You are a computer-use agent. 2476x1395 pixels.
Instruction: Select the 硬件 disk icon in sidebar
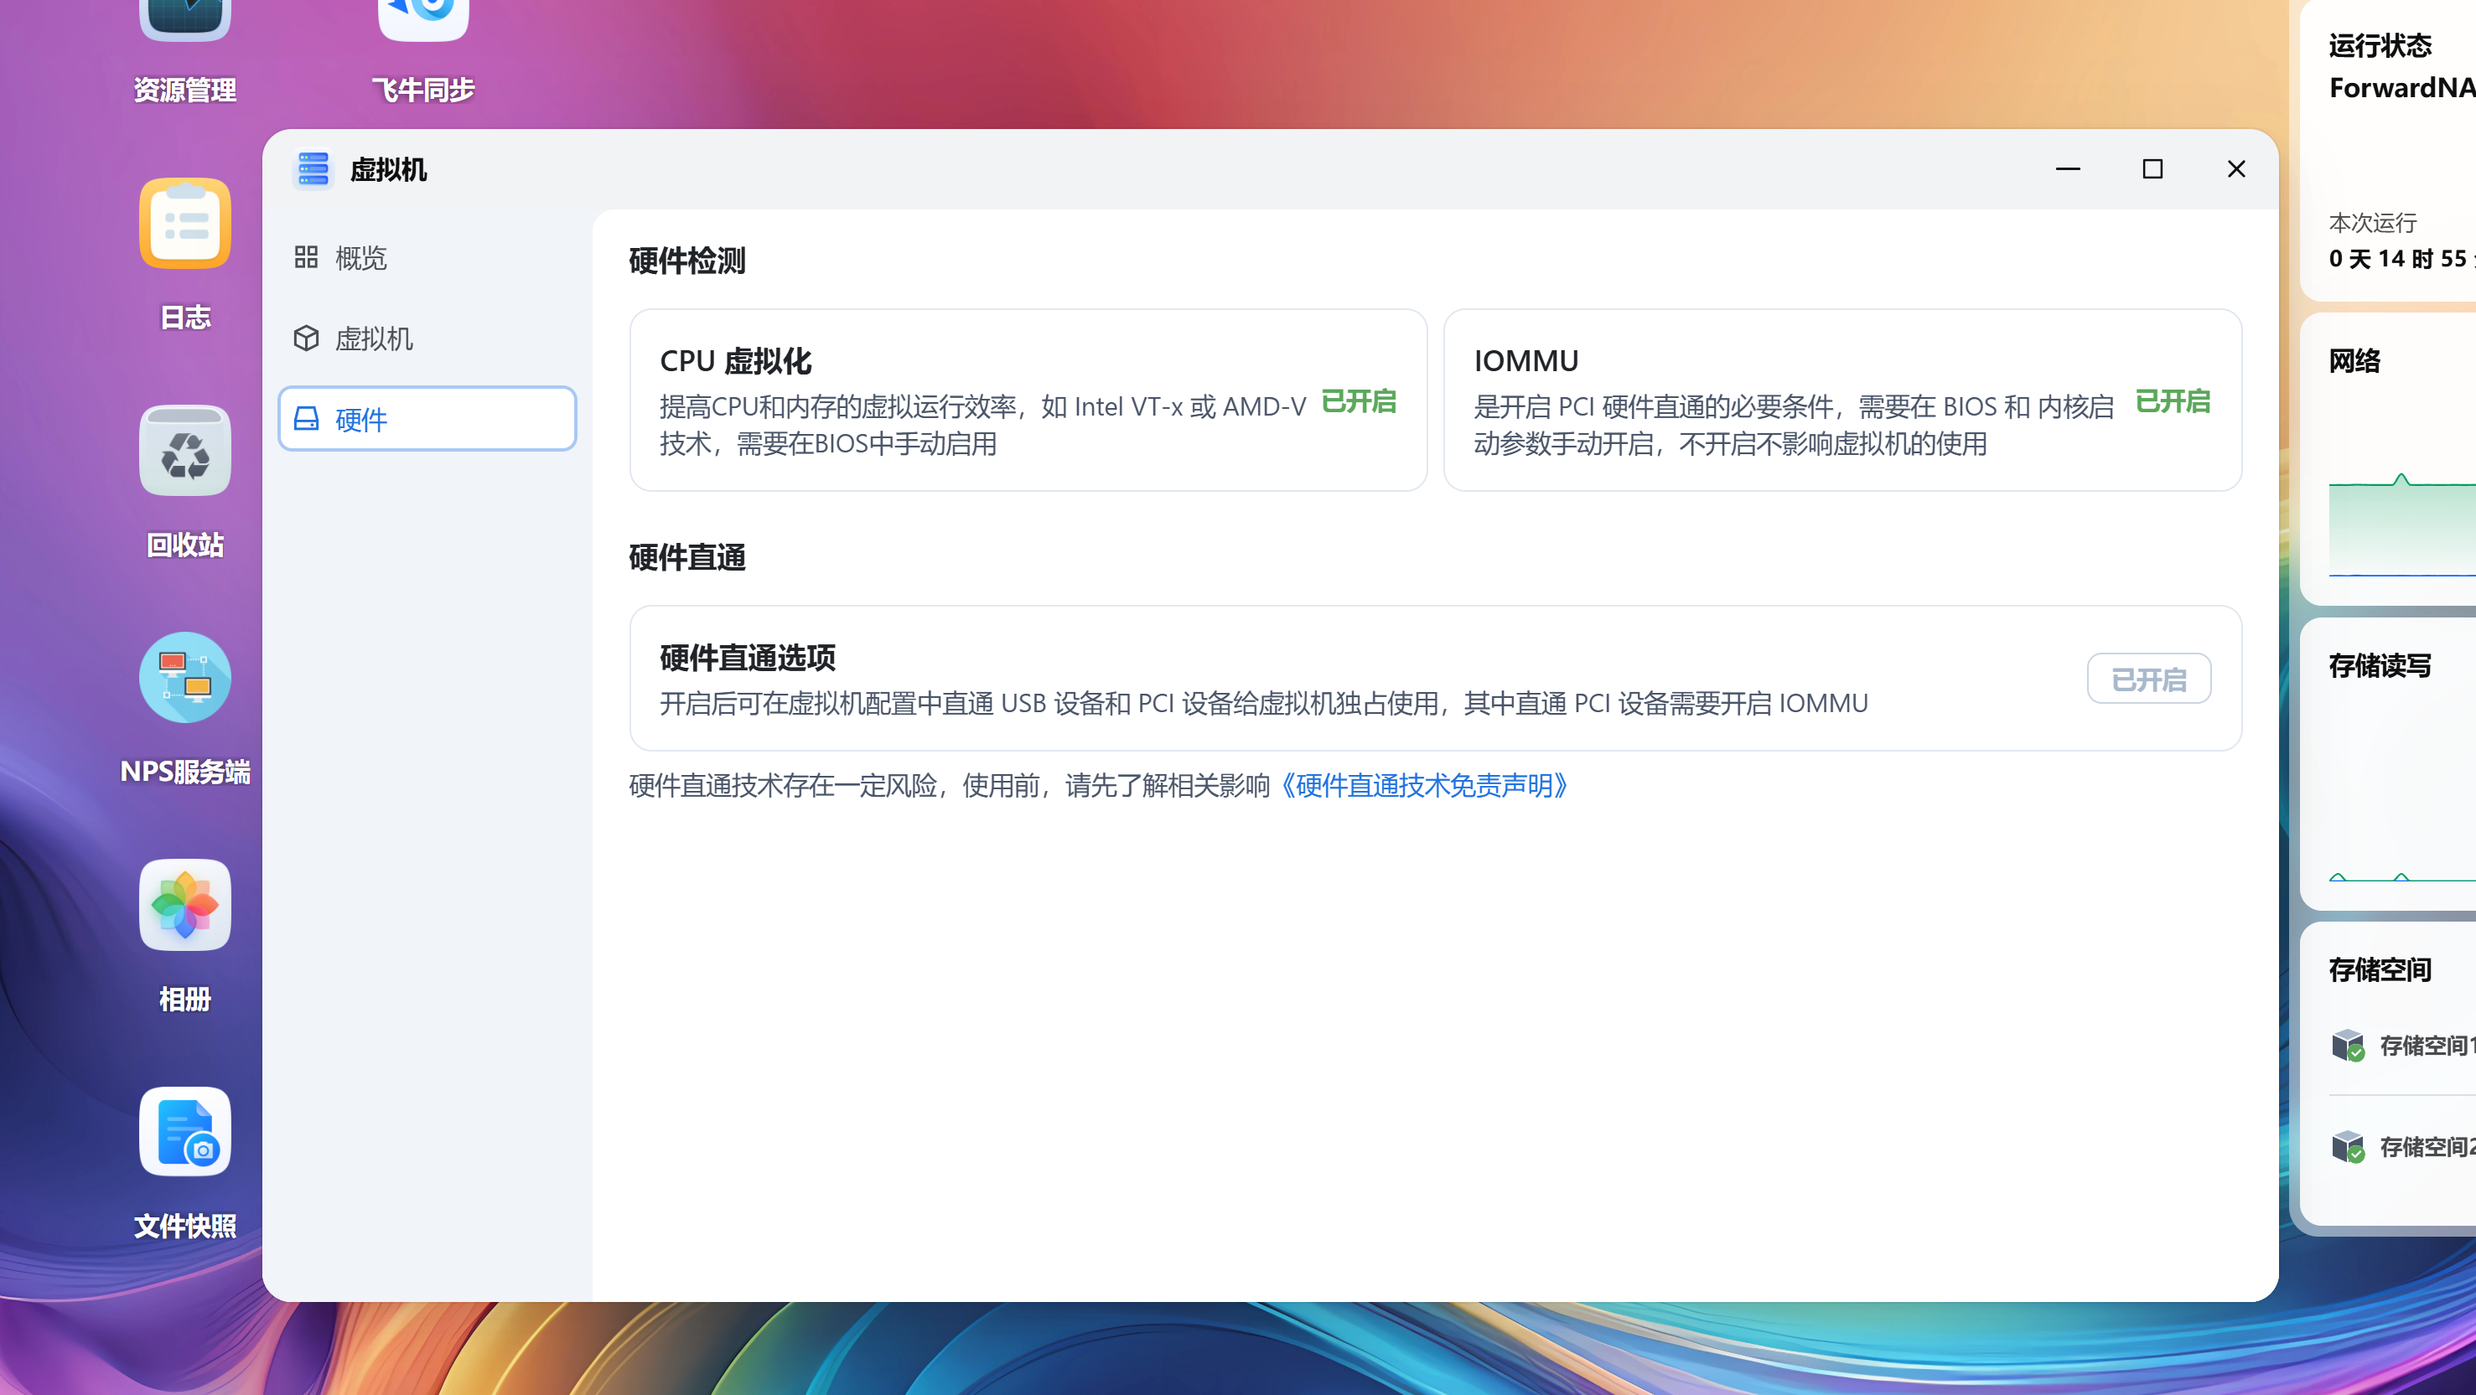pos(306,420)
